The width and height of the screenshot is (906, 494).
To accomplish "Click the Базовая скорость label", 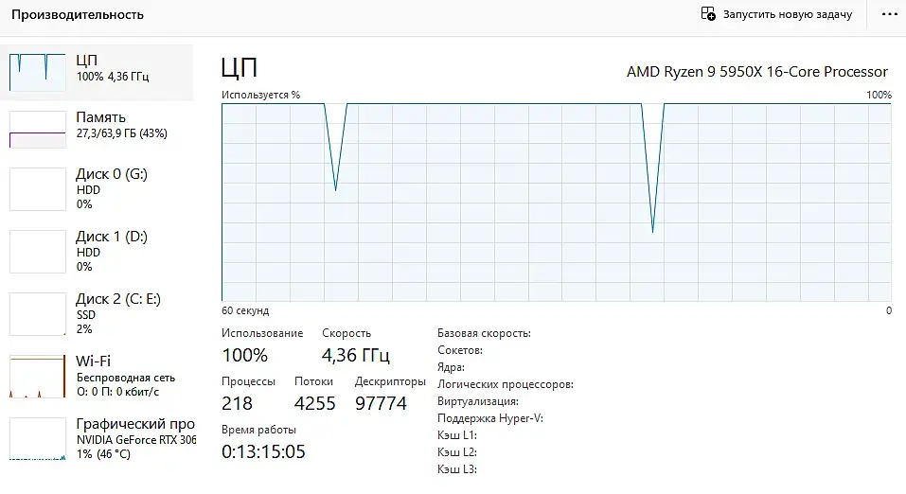I will click(x=484, y=333).
